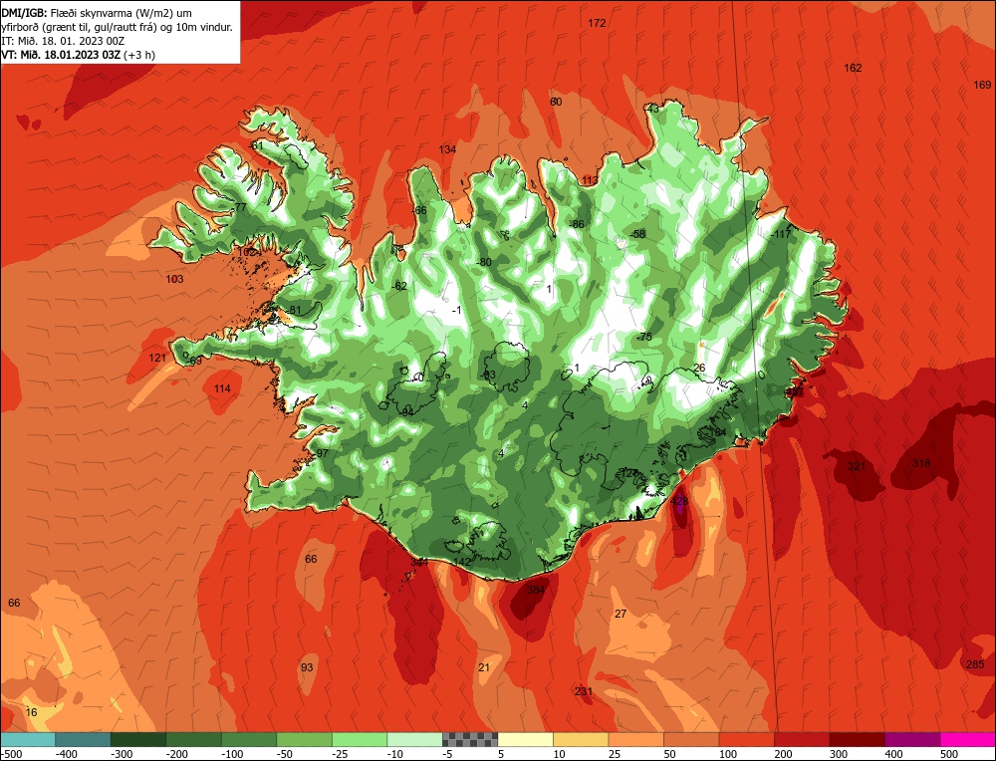Select the value 114 in Faxaflói bay
The image size is (996, 761).
[x=222, y=388]
